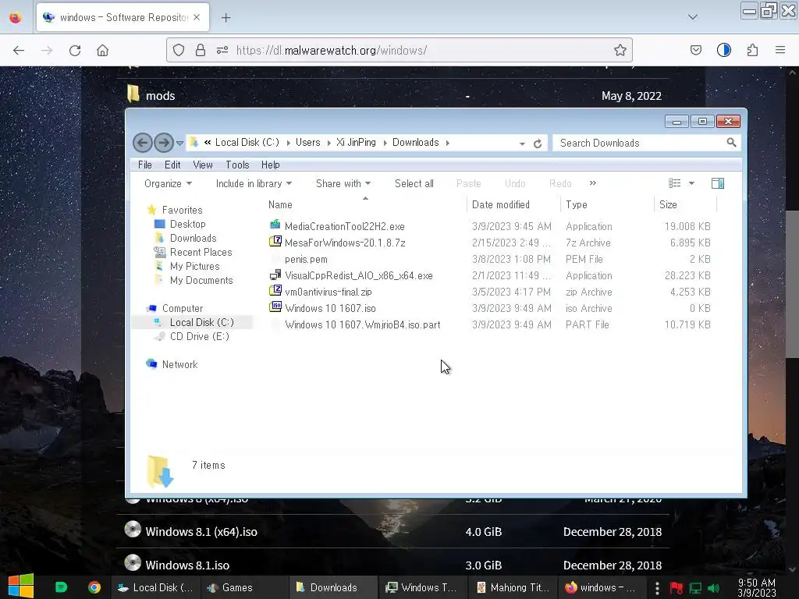The width and height of the screenshot is (799, 599).
Task: Expand Include in library dropdown
Action: [x=254, y=183]
